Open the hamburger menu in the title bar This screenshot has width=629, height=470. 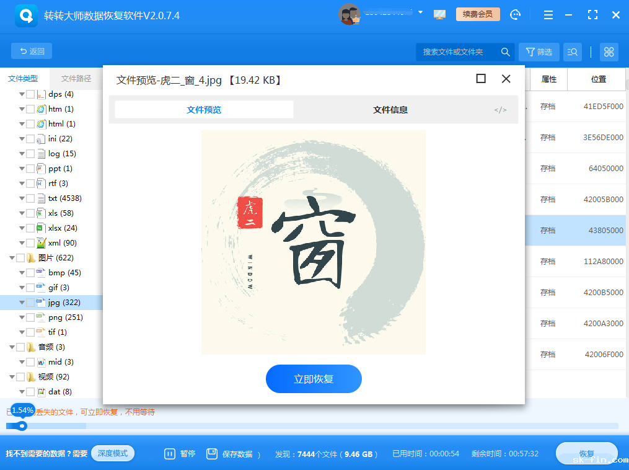pos(548,14)
